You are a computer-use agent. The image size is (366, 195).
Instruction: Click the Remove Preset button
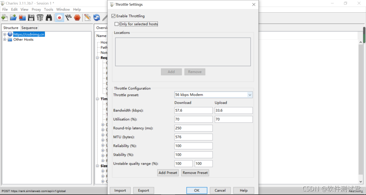(195, 173)
